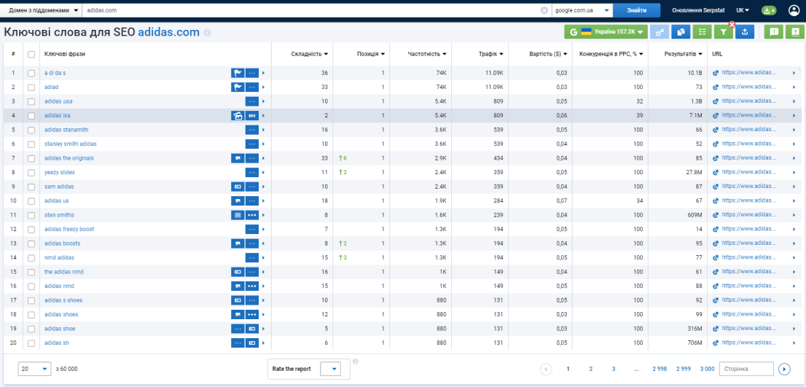The image size is (806, 387).
Task: Check the 'adiad' row checkbox
Action: [x=31, y=87]
